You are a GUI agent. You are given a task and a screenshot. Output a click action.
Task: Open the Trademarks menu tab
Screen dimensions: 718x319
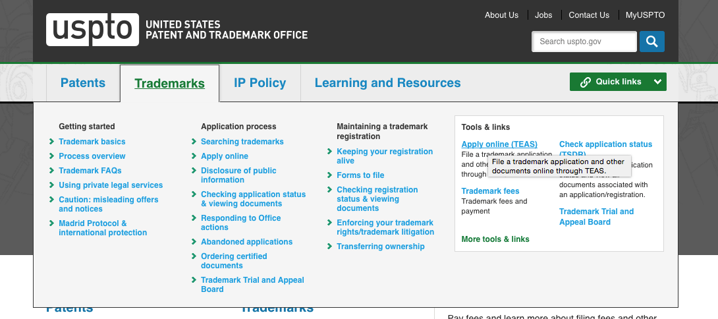(x=169, y=84)
